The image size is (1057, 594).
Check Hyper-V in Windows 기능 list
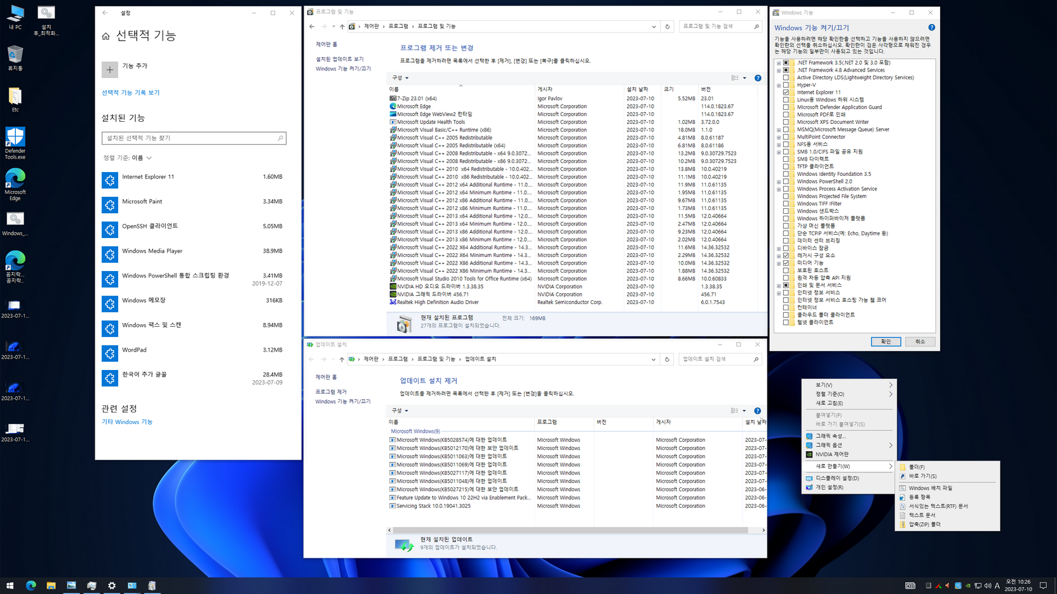pos(786,84)
